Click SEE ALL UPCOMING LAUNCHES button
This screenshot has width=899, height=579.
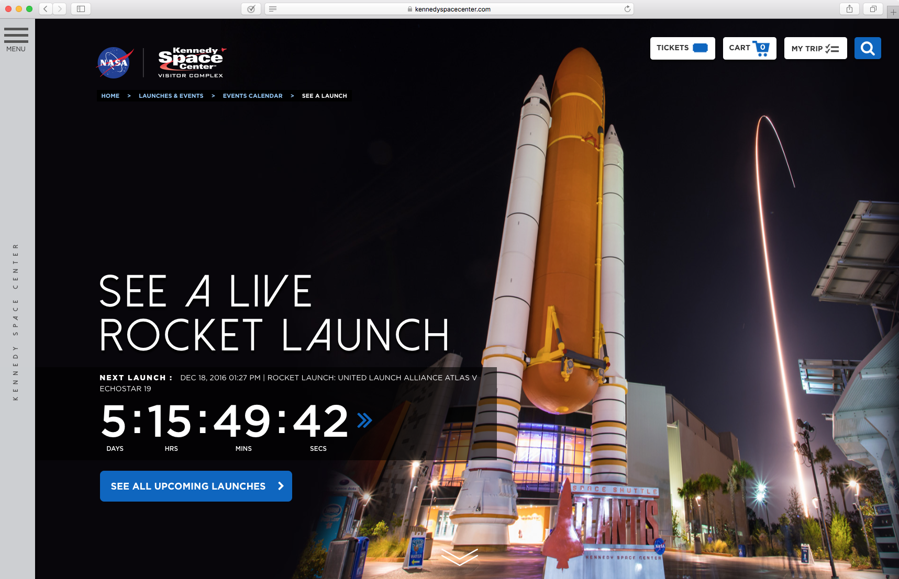pos(196,486)
